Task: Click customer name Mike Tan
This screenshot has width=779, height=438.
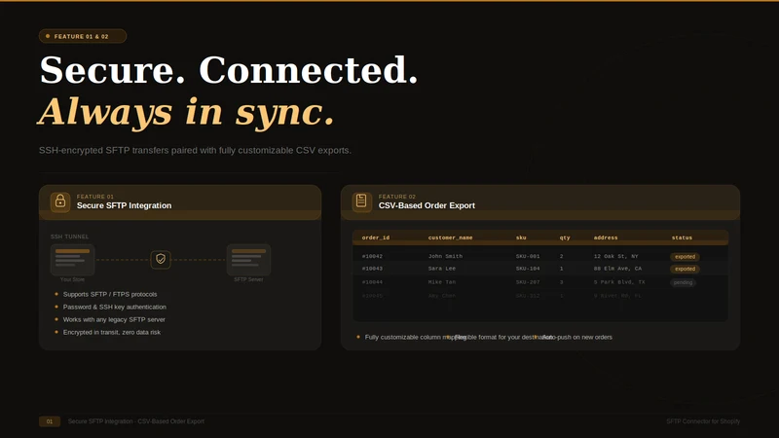Action: 442,282
